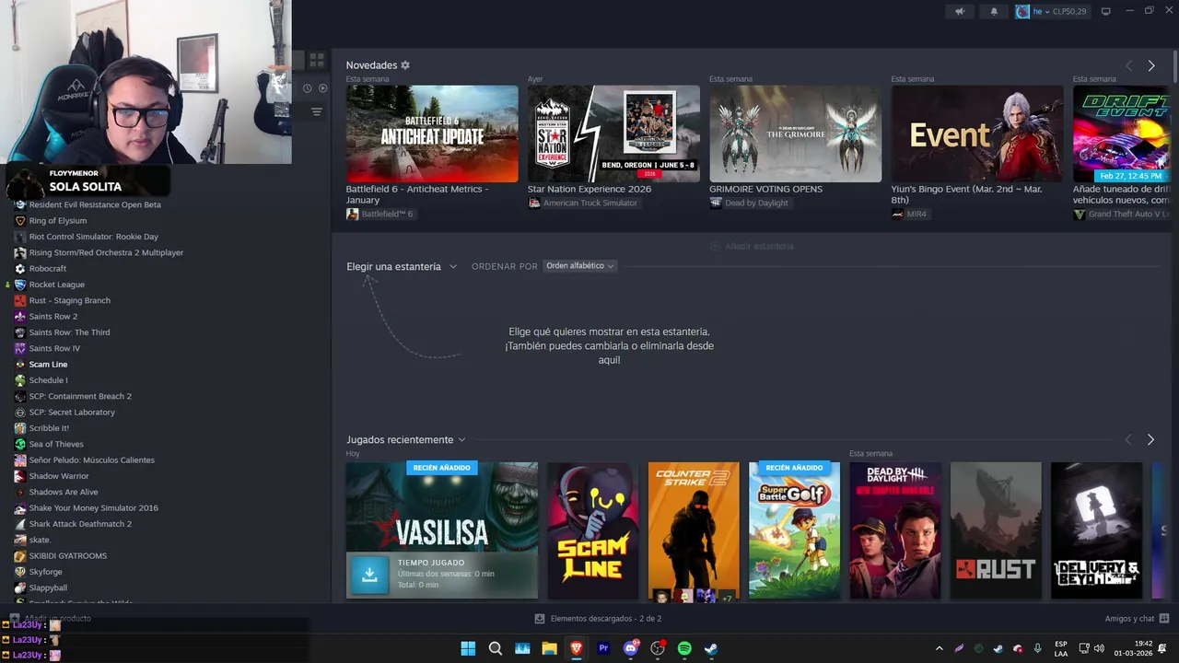
Task: Open Adobe Premiere Pro from taskbar
Action: click(x=603, y=648)
